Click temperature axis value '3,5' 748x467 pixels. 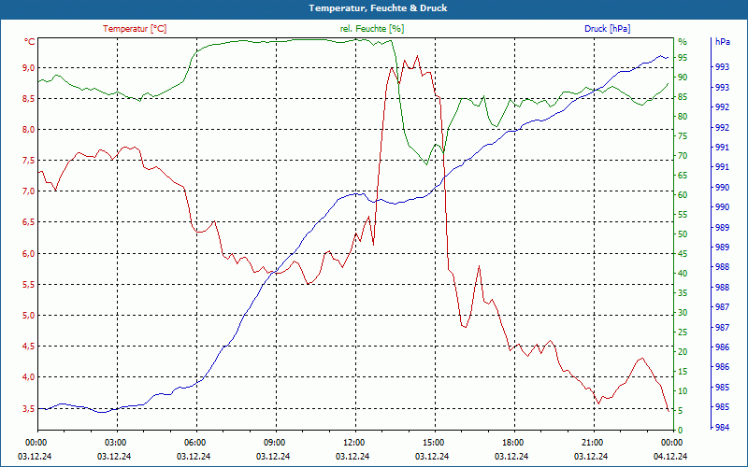click(x=29, y=409)
